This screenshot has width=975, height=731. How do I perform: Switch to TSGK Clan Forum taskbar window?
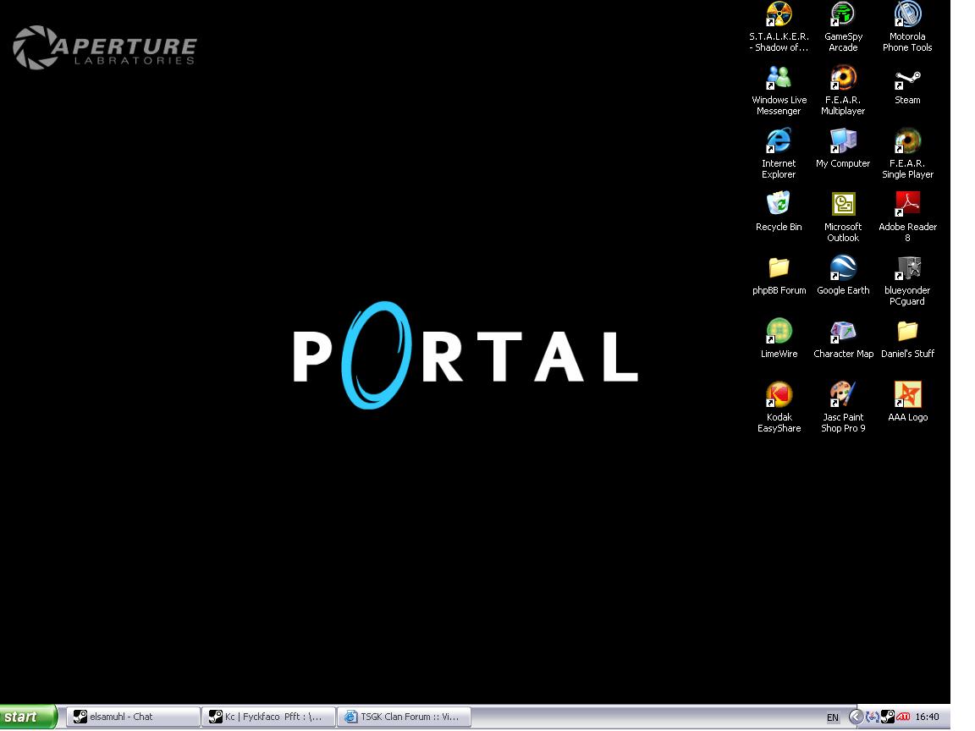(404, 717)
